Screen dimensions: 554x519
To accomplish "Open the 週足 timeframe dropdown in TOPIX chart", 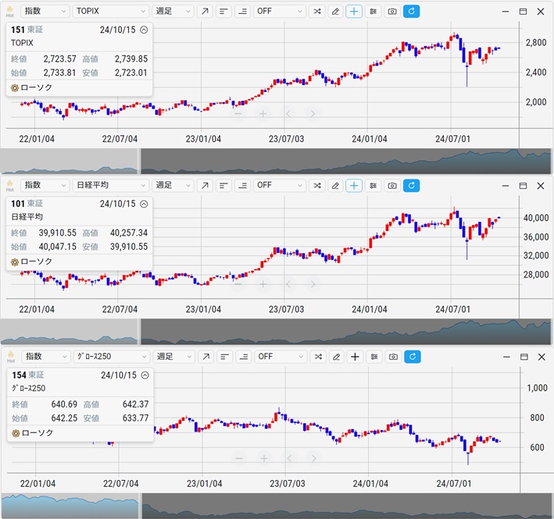I will point(172,12).
